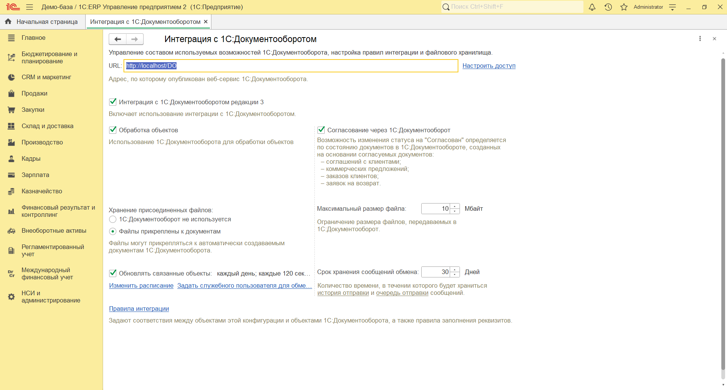Click the Administrator user name
Screen dimensions: 727x390
coord(648,7)
